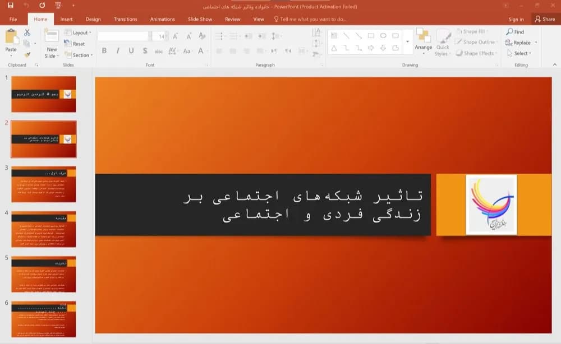Open the Change Case Aa menu
The image size is (561, 344).
pyautogui.click(x=187, y=51)
